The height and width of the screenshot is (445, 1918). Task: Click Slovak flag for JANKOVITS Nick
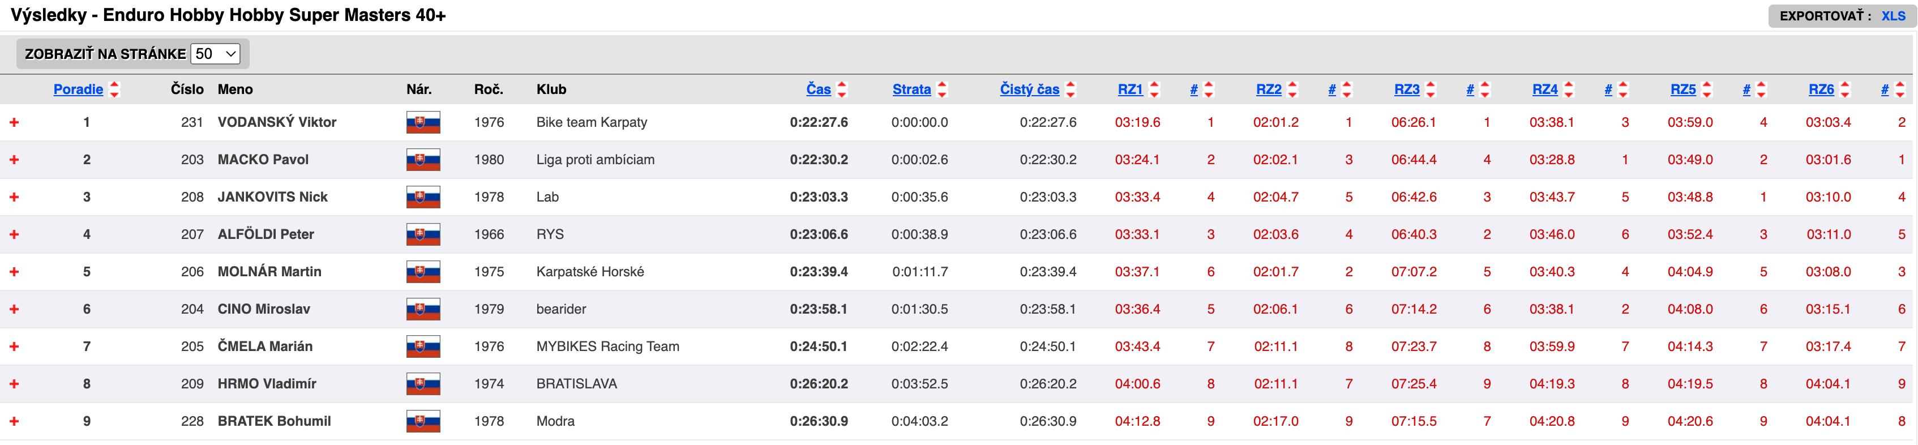[x=423, y=197]
